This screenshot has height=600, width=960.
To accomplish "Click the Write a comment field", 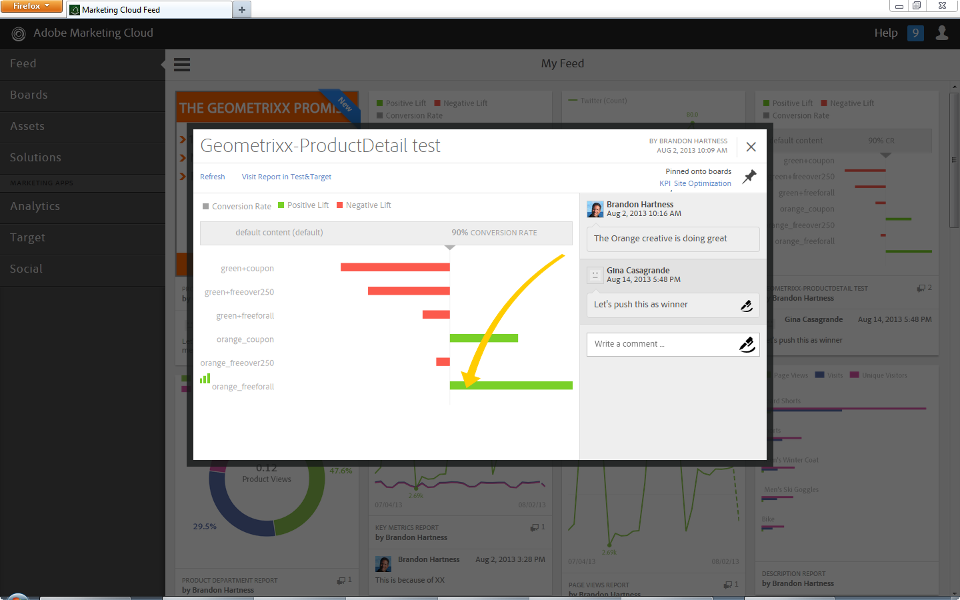I will (673, 344).
